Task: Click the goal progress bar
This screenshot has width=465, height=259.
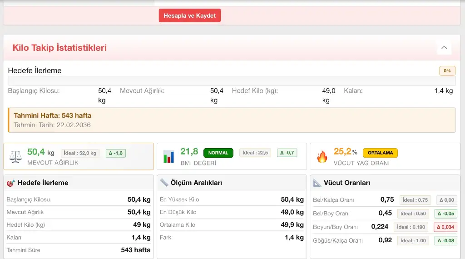Action: [232, 81]
